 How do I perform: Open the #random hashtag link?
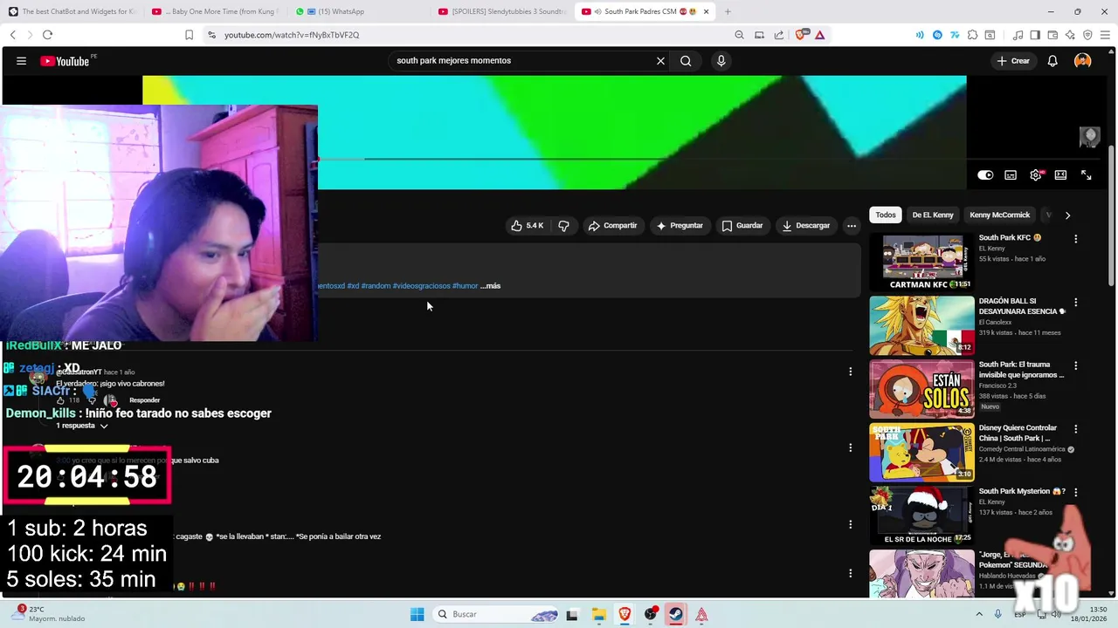(376, 286)
